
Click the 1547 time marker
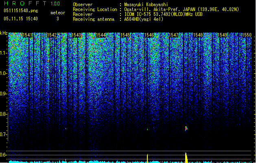point(173,35)
